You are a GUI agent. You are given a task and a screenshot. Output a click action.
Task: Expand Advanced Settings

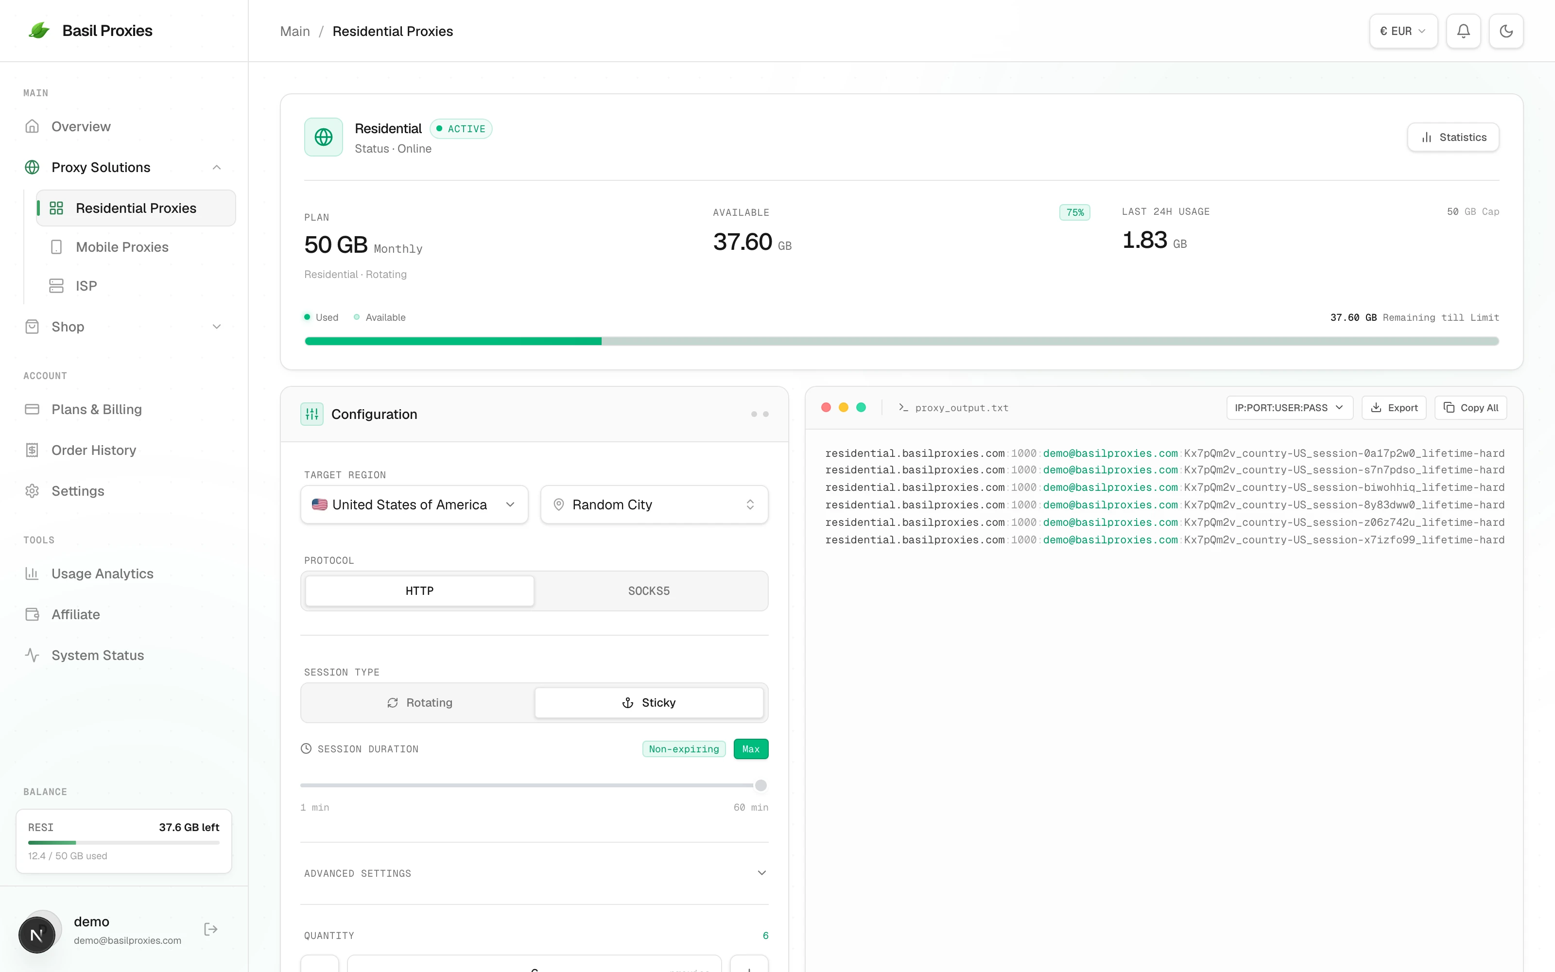(x=535, y=873)
